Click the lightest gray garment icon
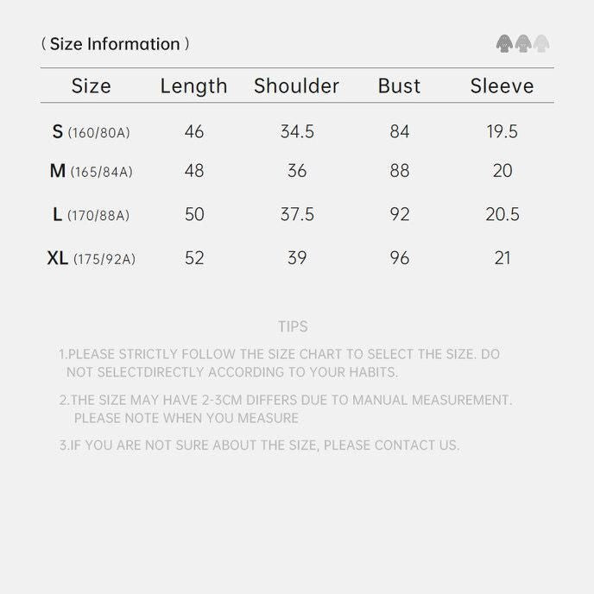The image size is (594, 594). pos(541,44)
